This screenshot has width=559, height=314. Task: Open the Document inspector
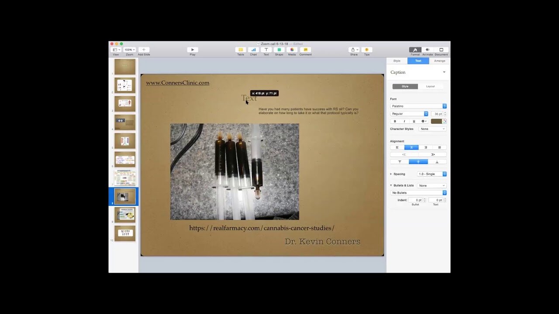[441, 50]
